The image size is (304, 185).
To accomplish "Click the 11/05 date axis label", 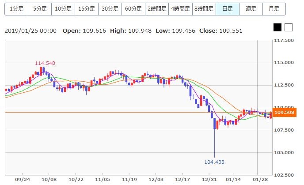I will tap(103, 180).
